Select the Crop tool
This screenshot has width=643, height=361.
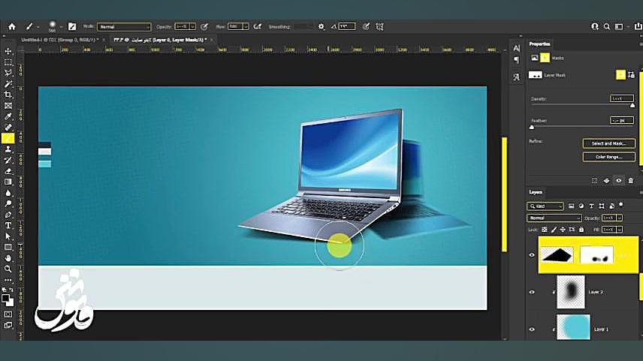coord(8,95)
